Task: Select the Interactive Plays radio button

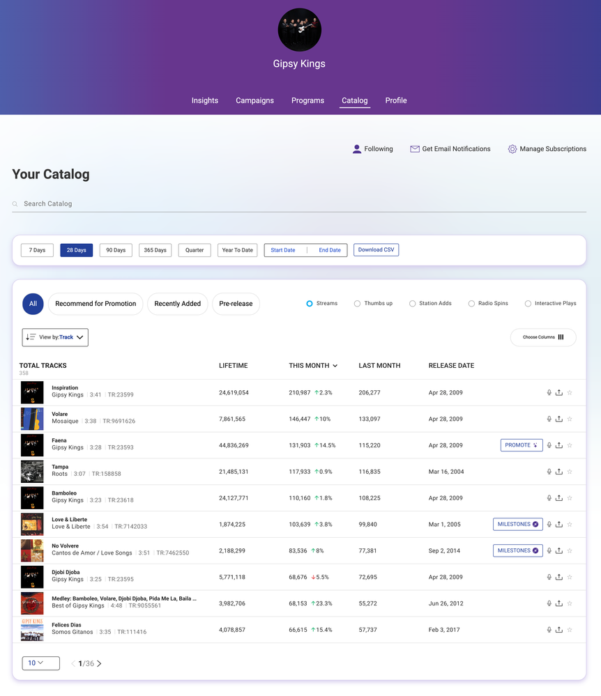Action: click(x=528, y=304)
